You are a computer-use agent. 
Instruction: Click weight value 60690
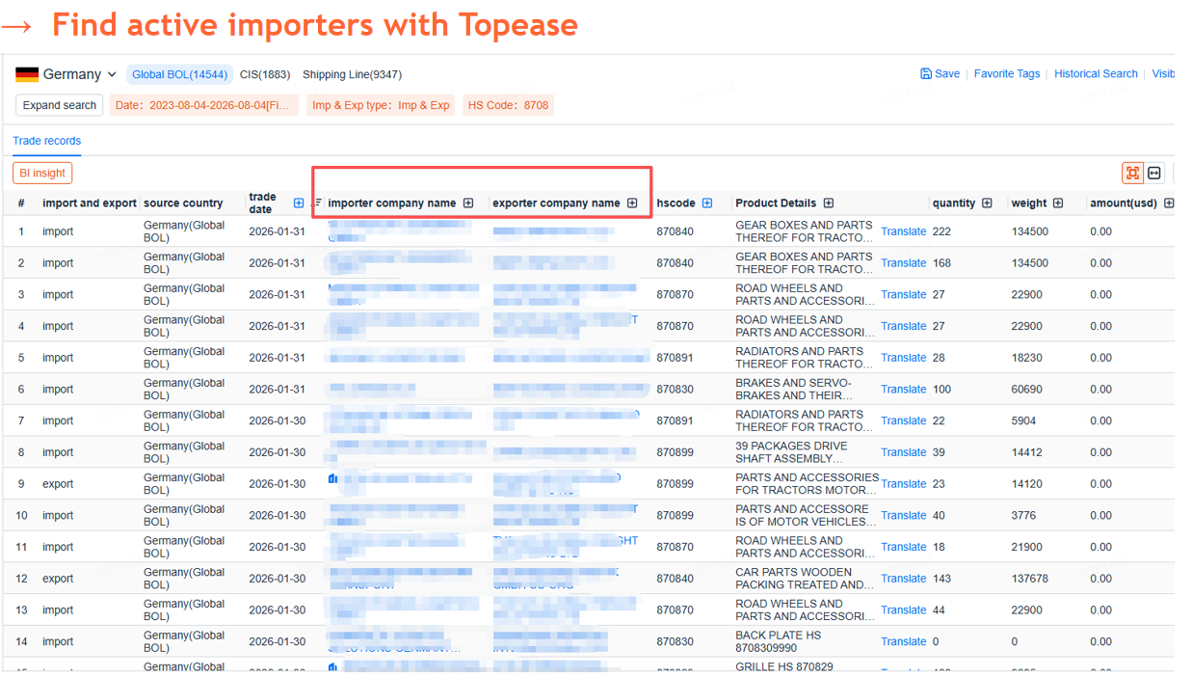point(1027,390)
